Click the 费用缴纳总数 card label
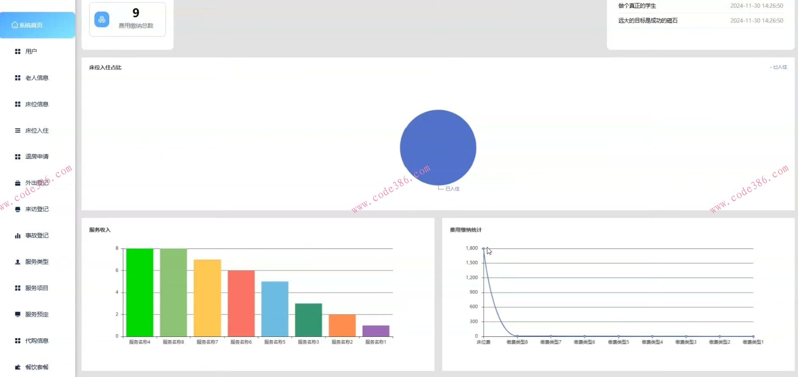The image size is (798, 377). coord(136,26)
